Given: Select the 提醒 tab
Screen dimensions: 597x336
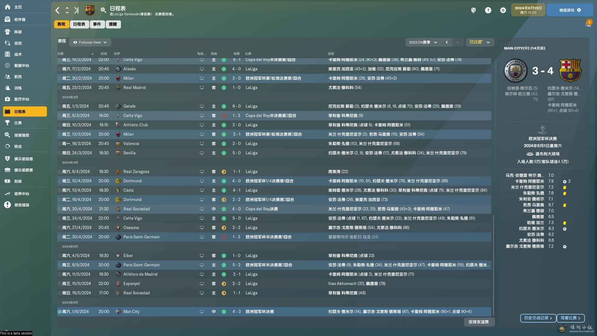Looking at the screenshot, I should (113, 24).
